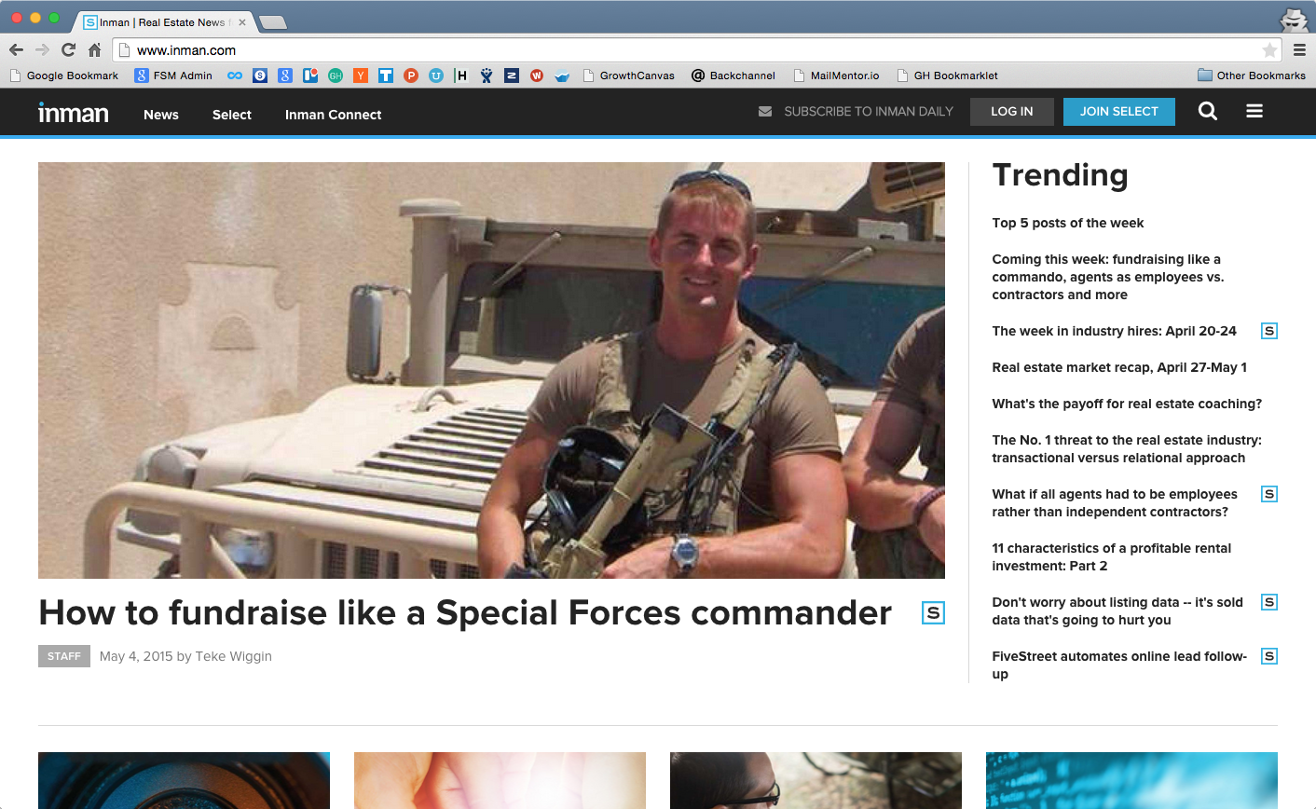The height and width of the screenshot is (809, 1316).
Task: Open Don't worry about listing data
Action: pyautogui.click(x=1117, y=610)
